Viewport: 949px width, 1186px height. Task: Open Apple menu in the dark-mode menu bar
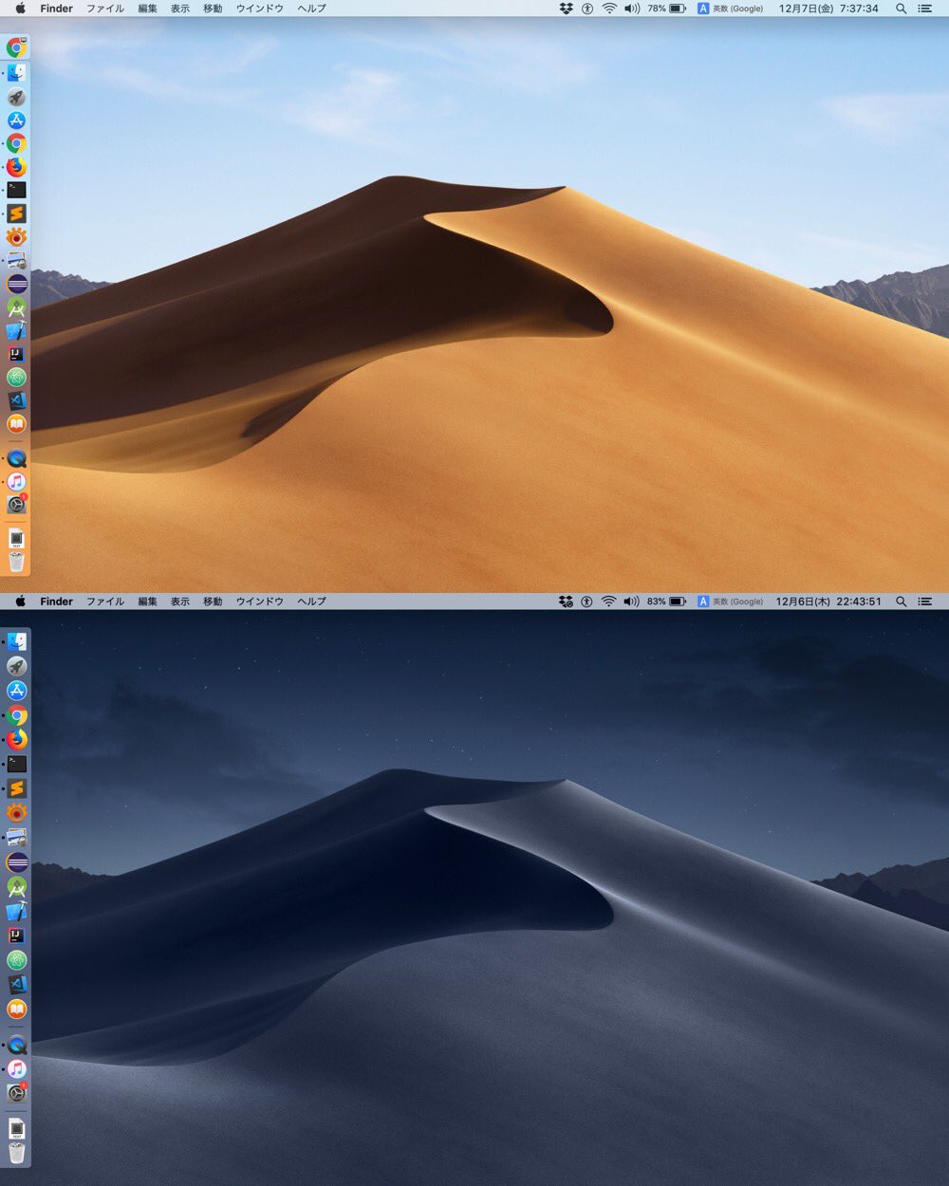point(20,602)
